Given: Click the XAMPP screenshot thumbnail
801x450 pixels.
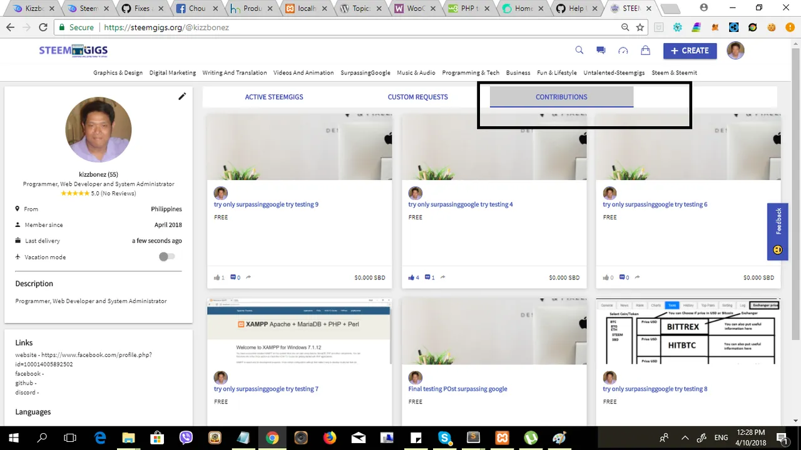Looking at the screenshot, I should click(299, 331).
